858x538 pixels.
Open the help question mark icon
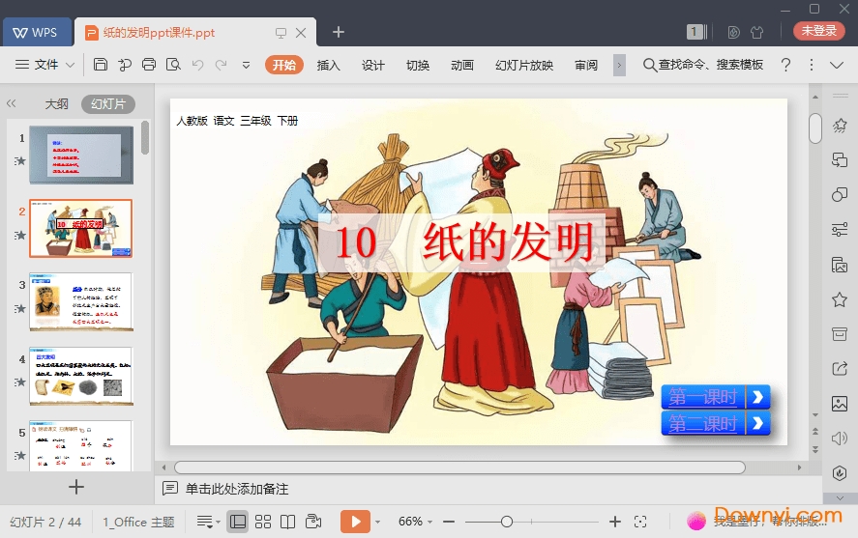pos(785,65)
